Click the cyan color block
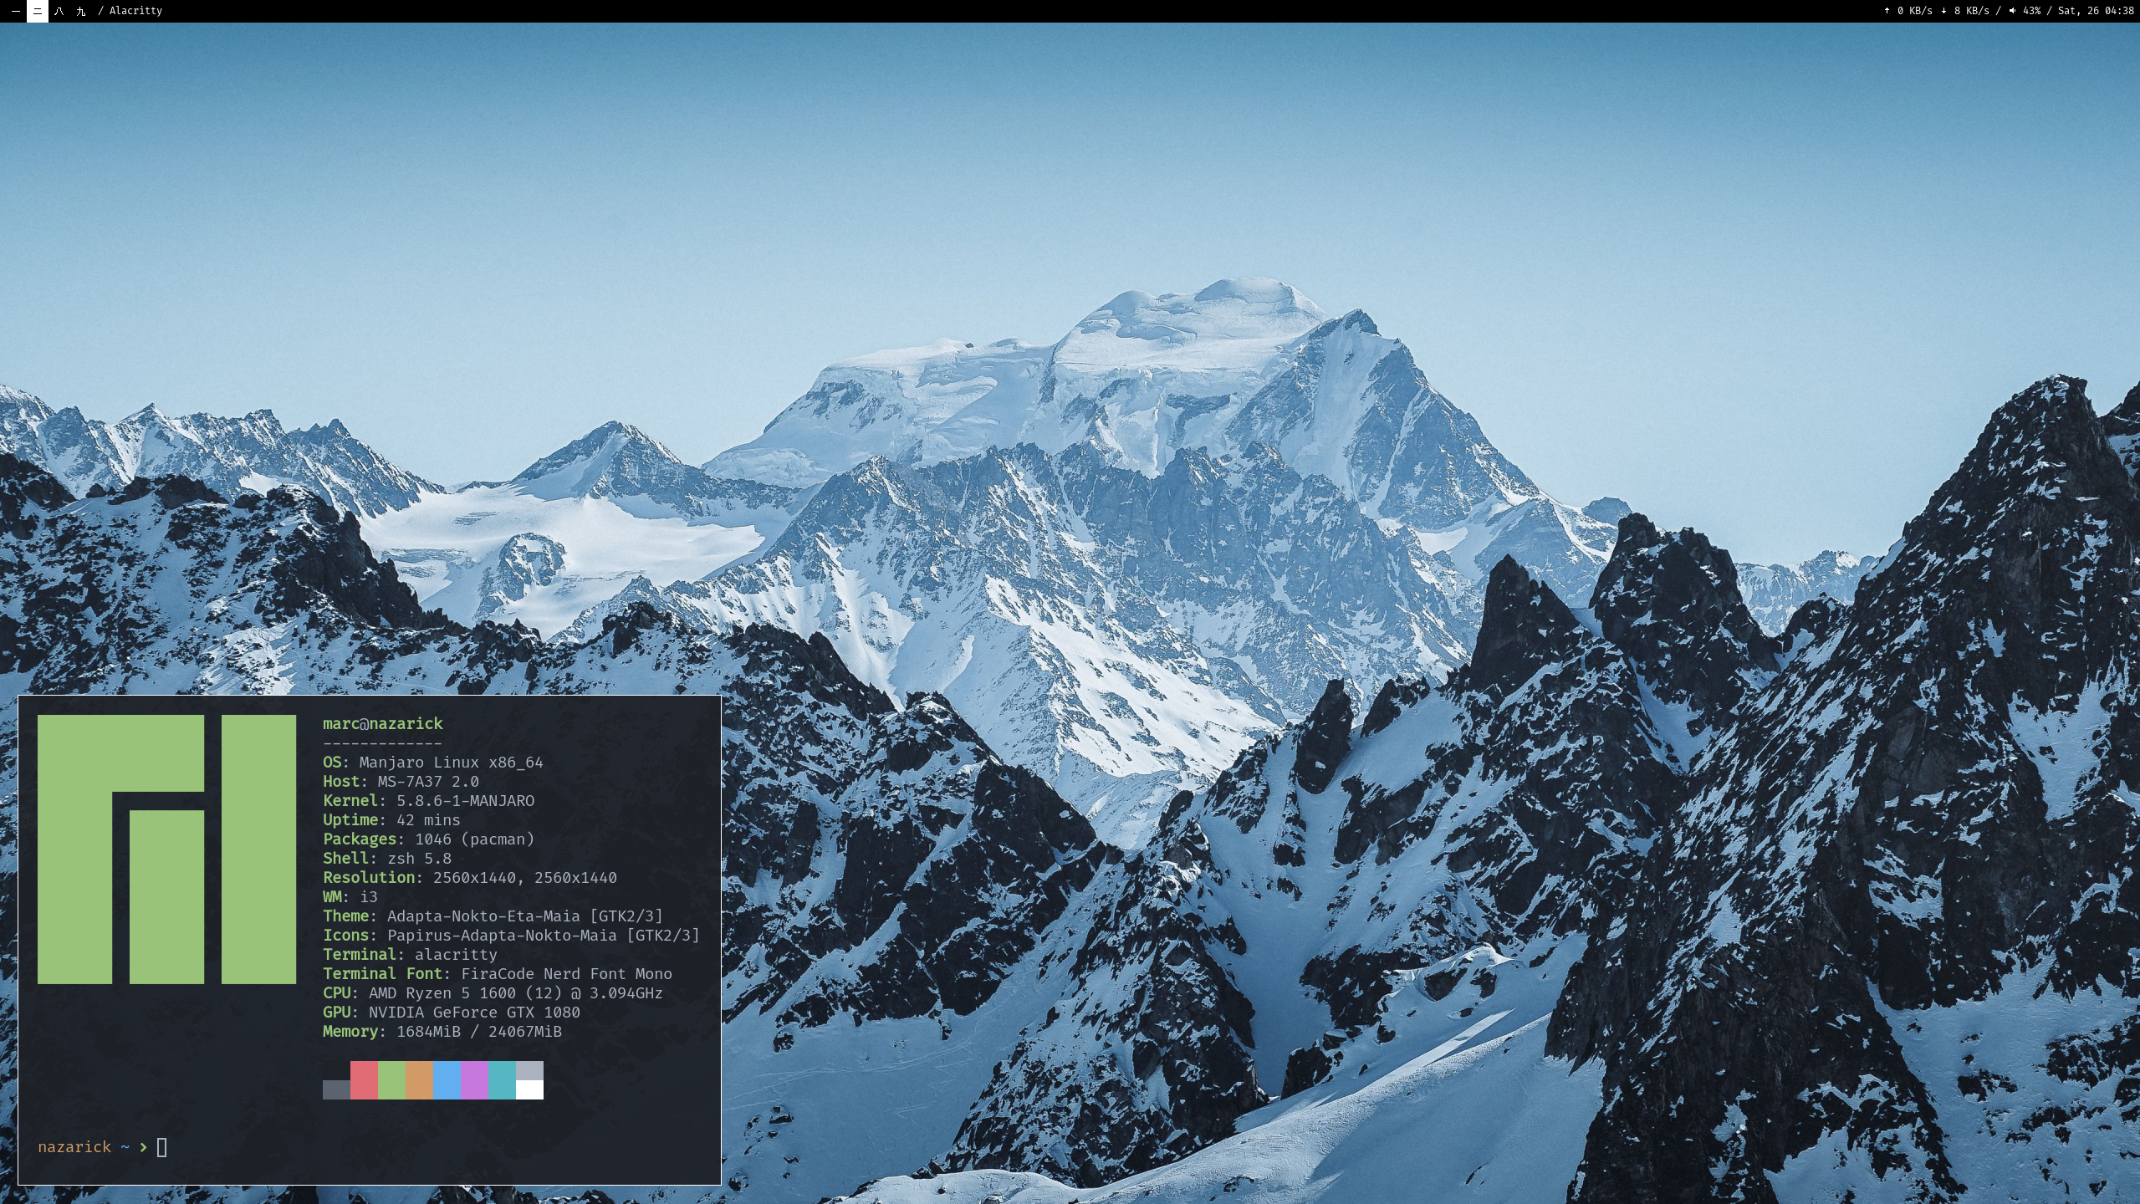 pyautogui.click(x=502, y=1079)
